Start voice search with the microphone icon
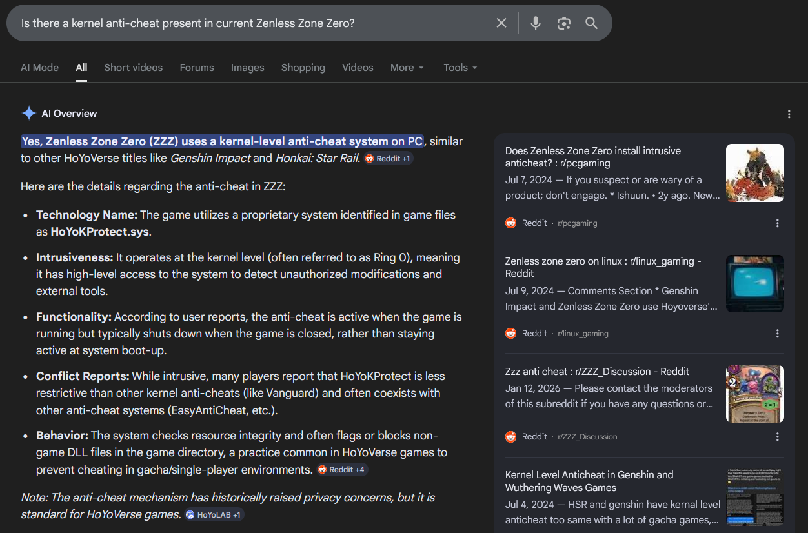Screen dimensions: 808x533 [536, 23]
